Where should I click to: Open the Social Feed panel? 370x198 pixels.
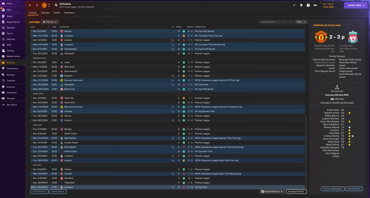click(356, 5)
